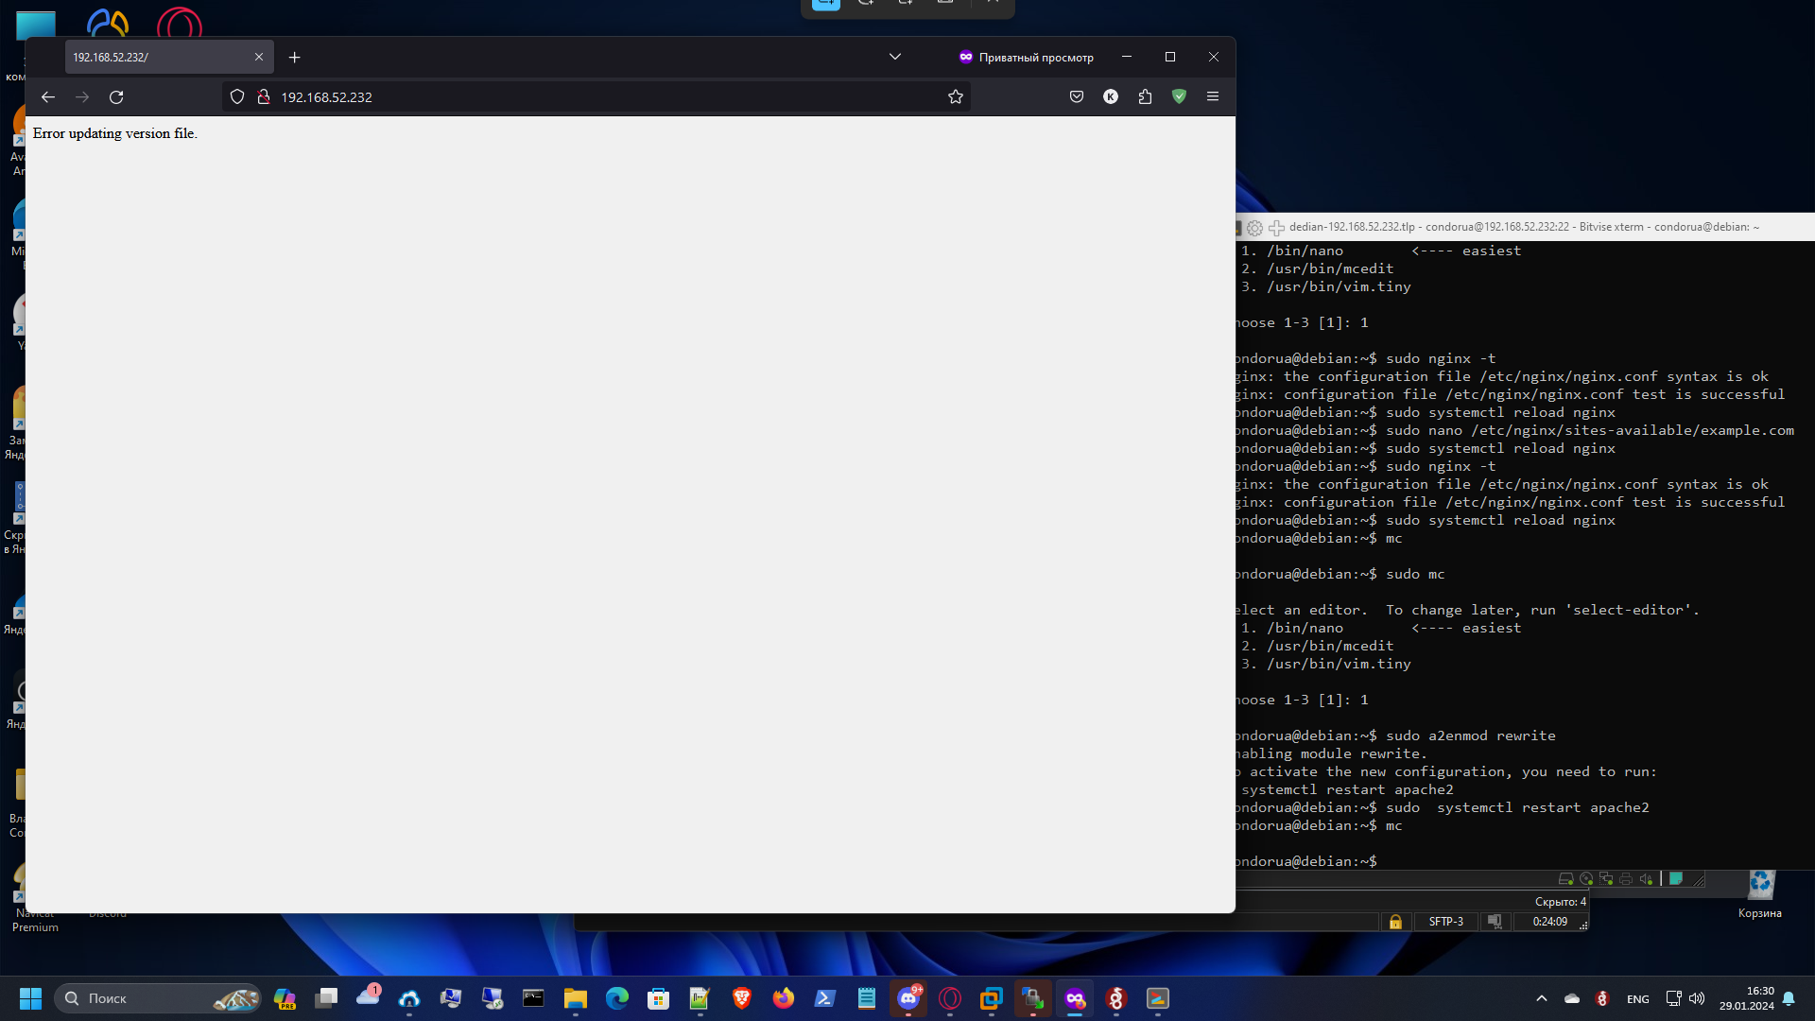Screen dimensions: 1815x1021
Task: Open the tracking protection shield icon
Action: (237, 97)
